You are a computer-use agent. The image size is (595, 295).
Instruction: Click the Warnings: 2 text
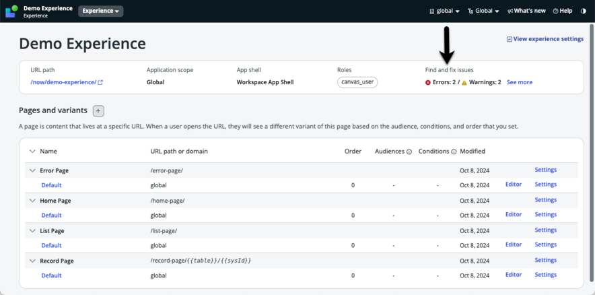pos(485,82)
